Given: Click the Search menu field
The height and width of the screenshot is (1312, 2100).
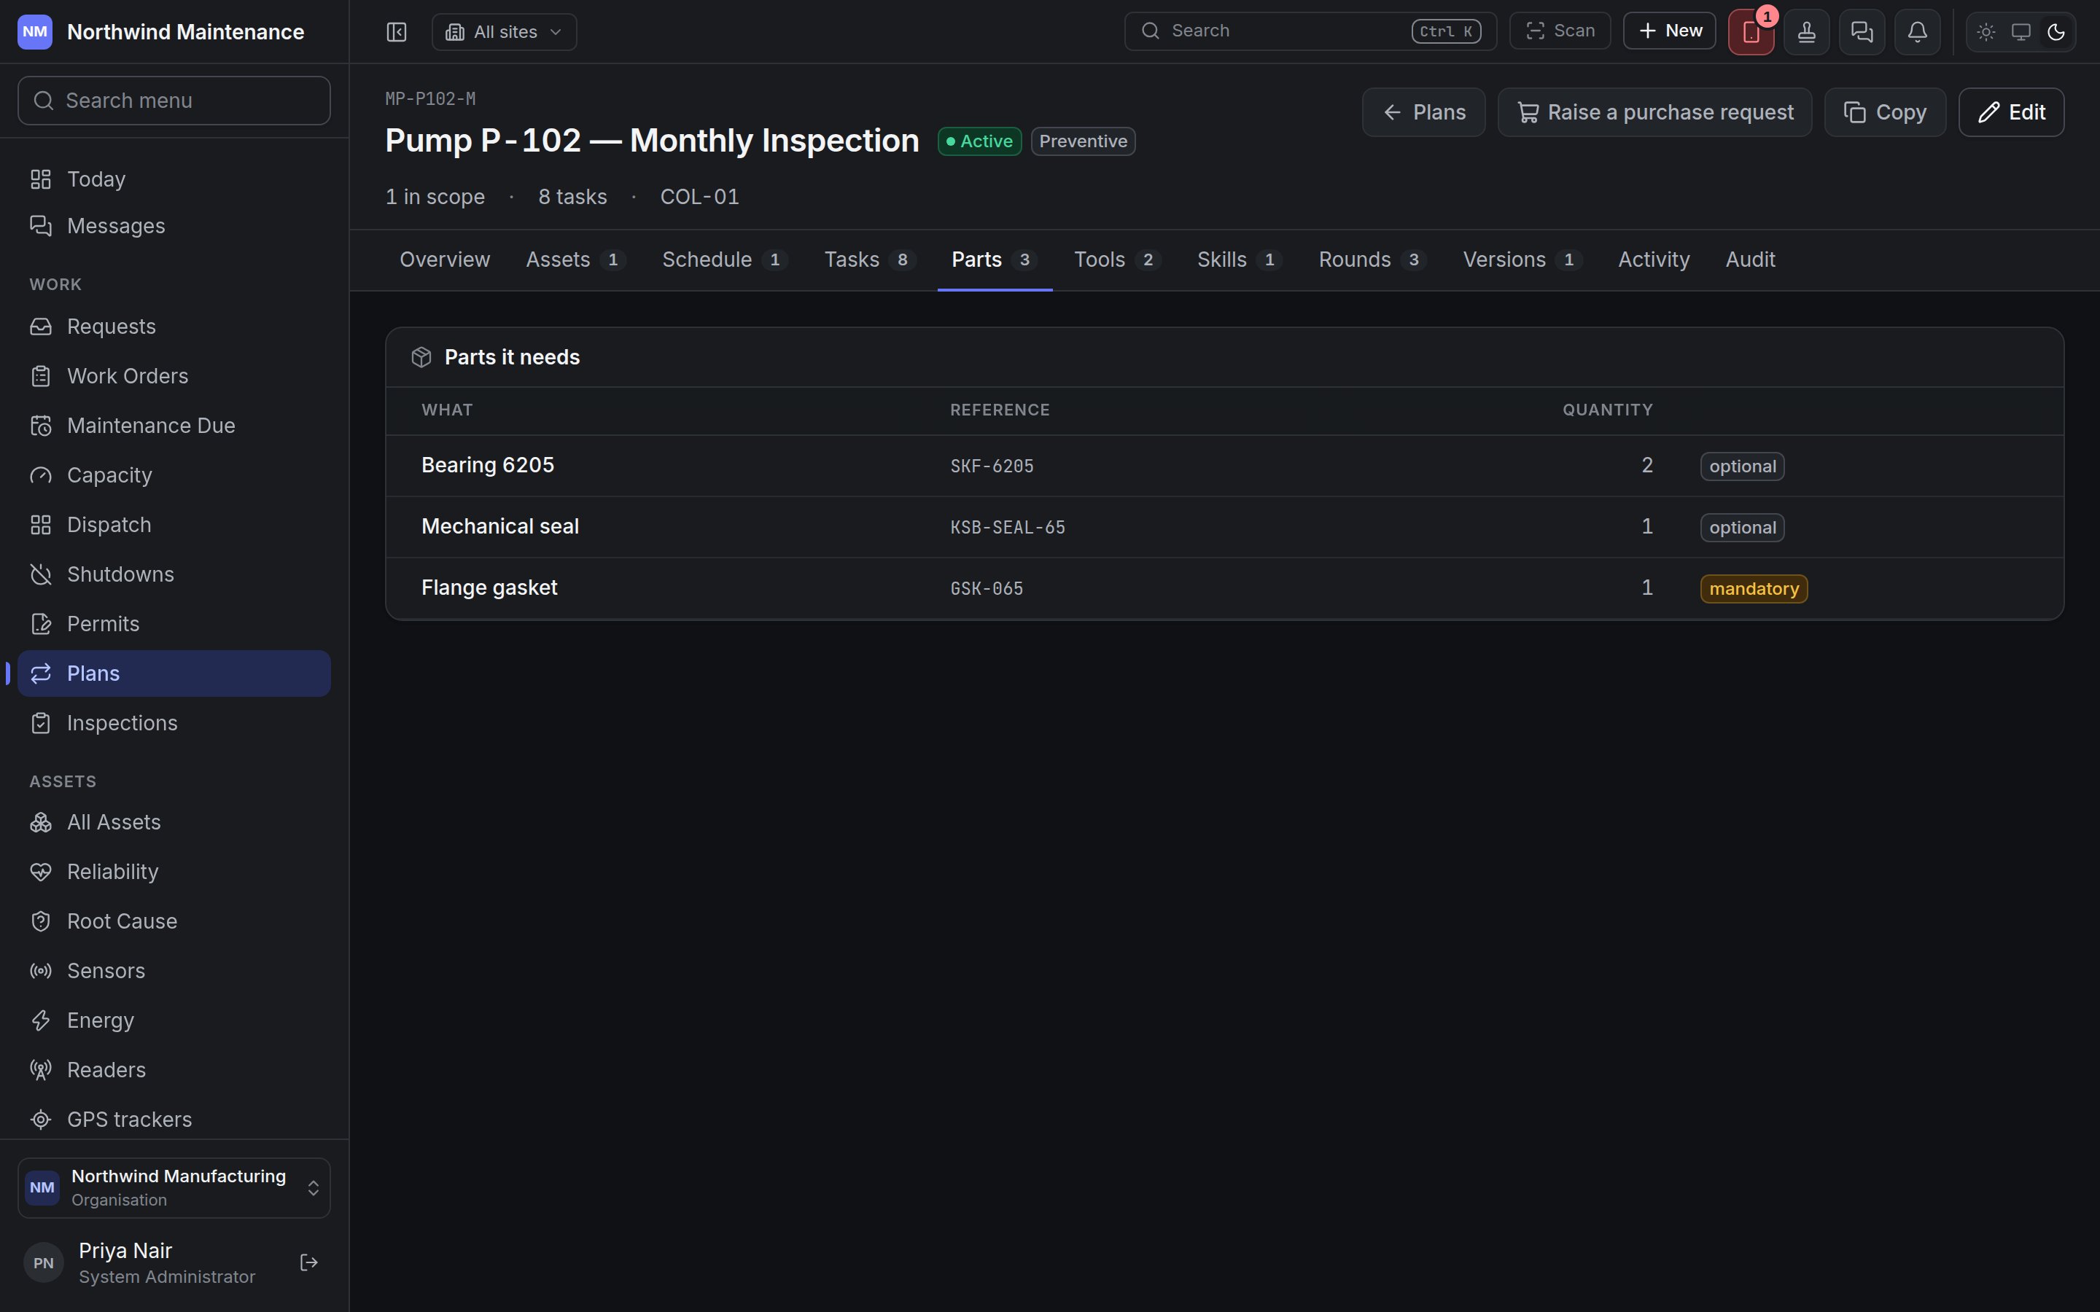Looking at the screenshot, I should pos(174,101).
